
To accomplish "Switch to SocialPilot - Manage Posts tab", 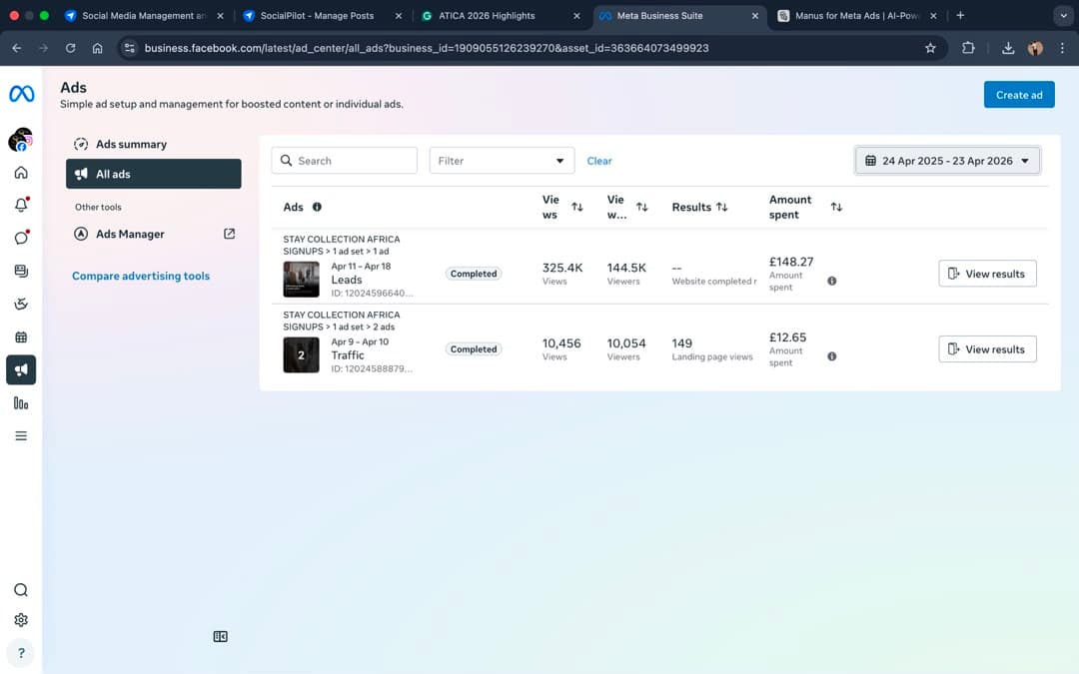I will 317,16.
